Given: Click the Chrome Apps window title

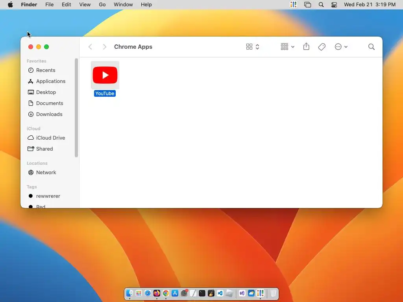Looking at the screenshot, I should 133,47.
